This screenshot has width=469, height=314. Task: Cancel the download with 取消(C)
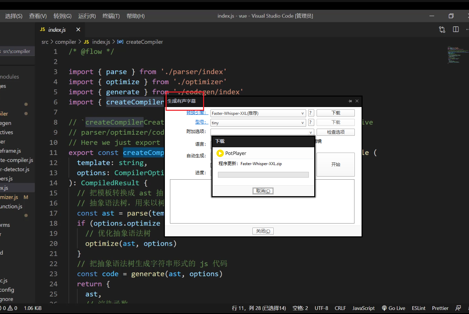[x=263, y=191]
